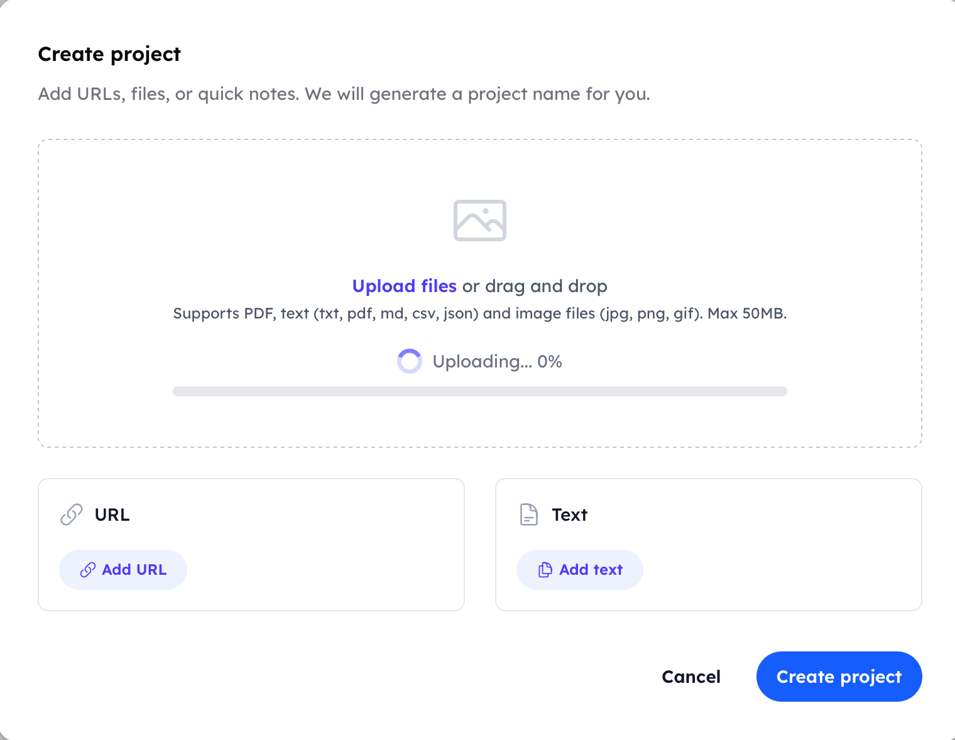Click the Add text button
This screenshot has width=955, height=740.
point(579,569)
